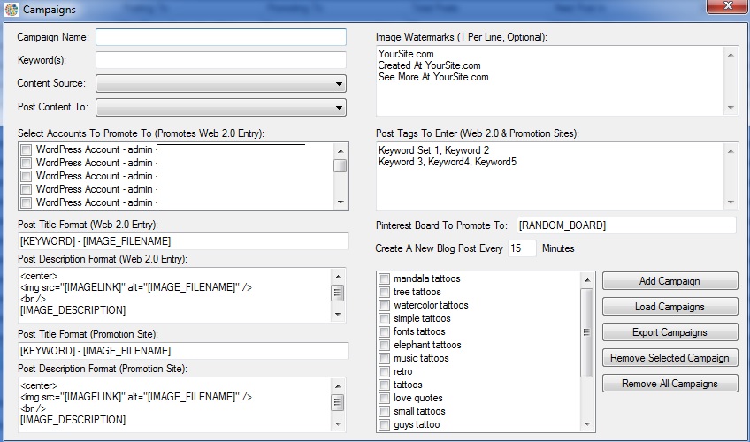
Task: Click up arrow of Image Watermarks scrollbar
Action: pos(731,55)
